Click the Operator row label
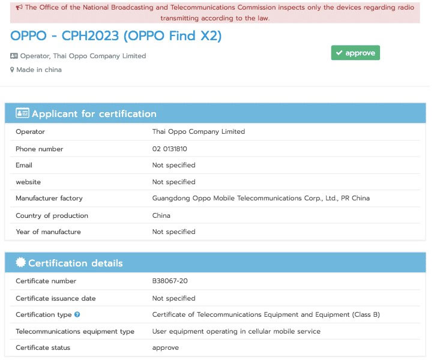 click(30, 132)
